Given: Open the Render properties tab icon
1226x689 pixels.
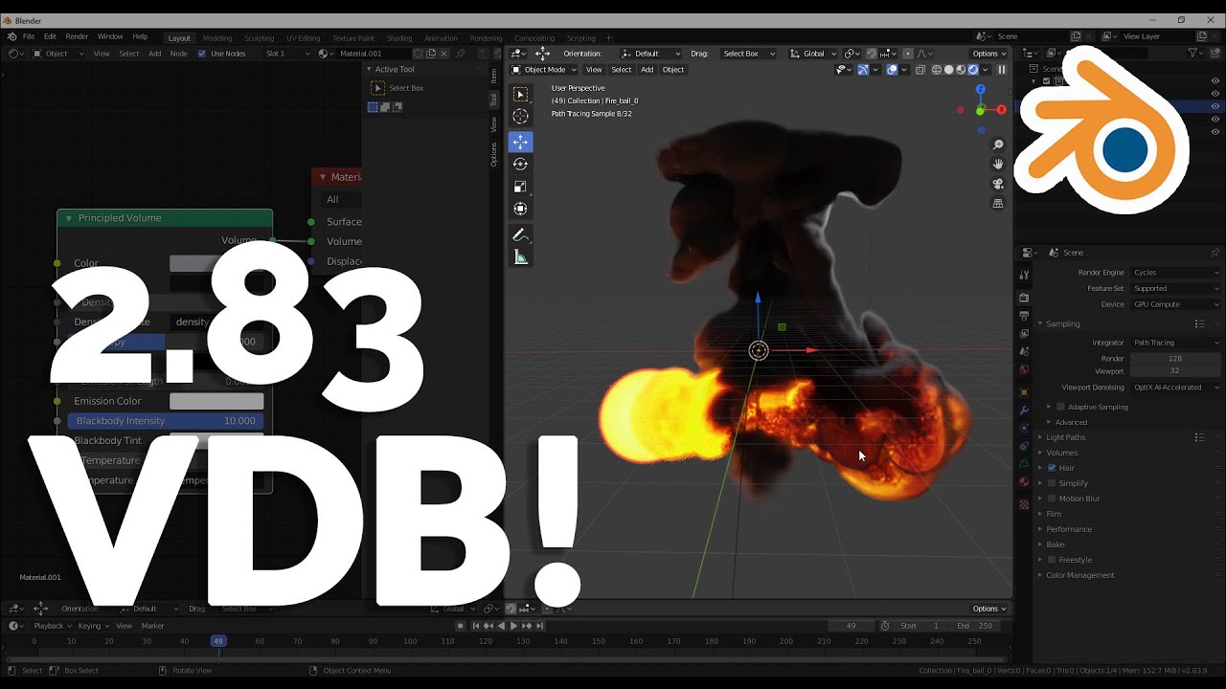Looking at the screenshot, I should tap(1024, 298).
